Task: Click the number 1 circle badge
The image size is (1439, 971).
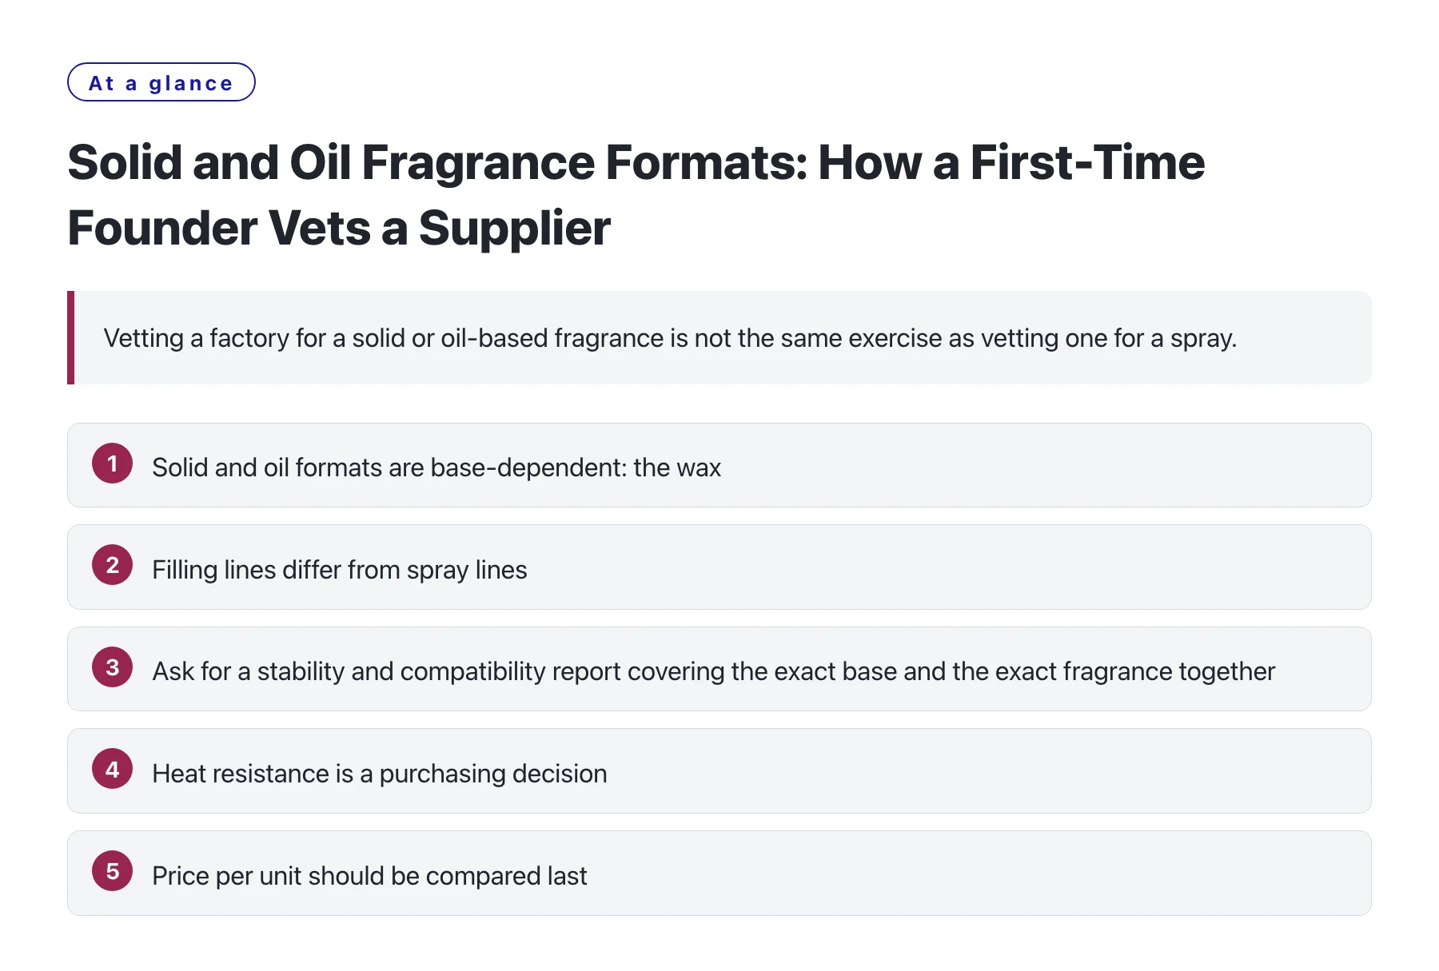Action: tap(112, 464)
